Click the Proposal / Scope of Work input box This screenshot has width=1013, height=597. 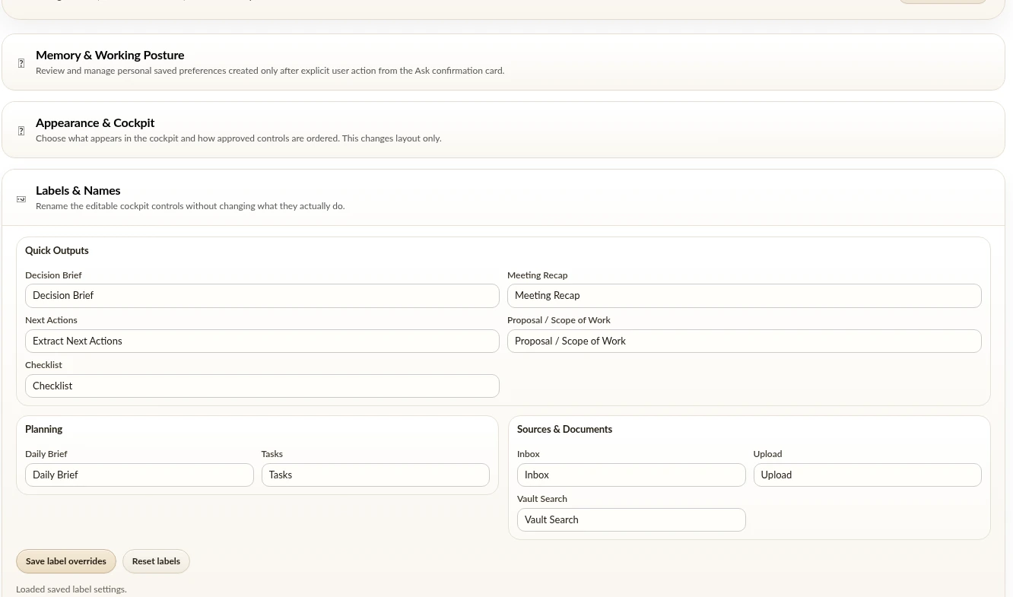745,341
